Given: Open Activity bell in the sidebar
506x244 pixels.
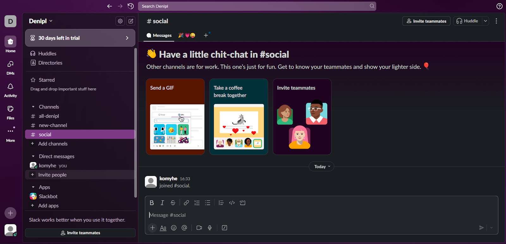Looking at the screenshot, I should pyautogui.click(x=10, y=90).
